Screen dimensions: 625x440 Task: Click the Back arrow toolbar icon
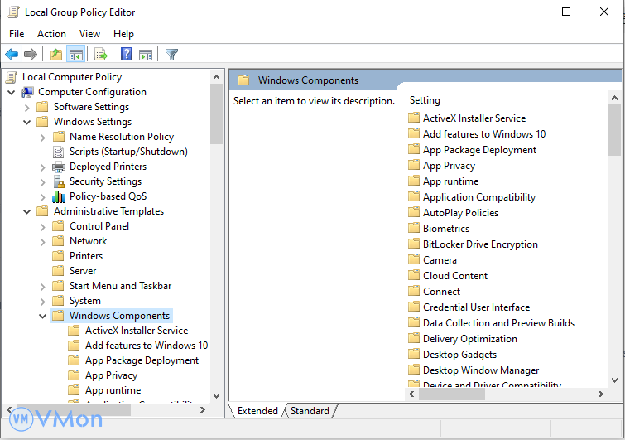pyautogui.click(x=12, y=55)
